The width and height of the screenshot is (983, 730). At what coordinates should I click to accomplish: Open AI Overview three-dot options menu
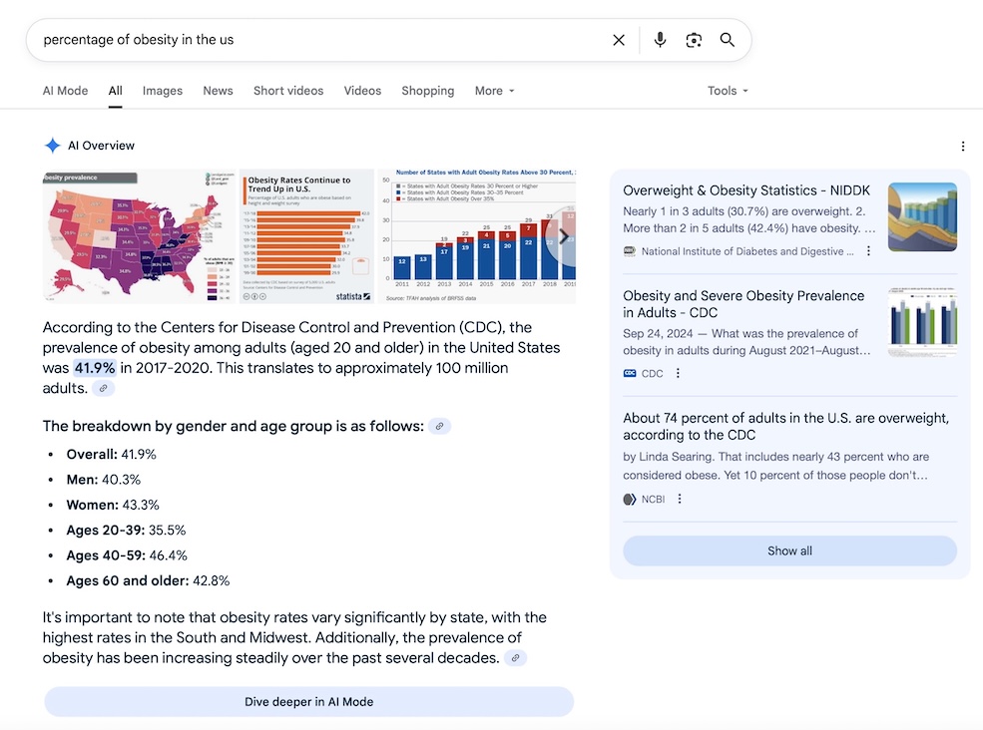pos(963,146)
